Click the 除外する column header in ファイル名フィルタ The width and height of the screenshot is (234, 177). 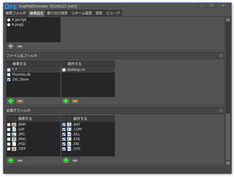91,64
